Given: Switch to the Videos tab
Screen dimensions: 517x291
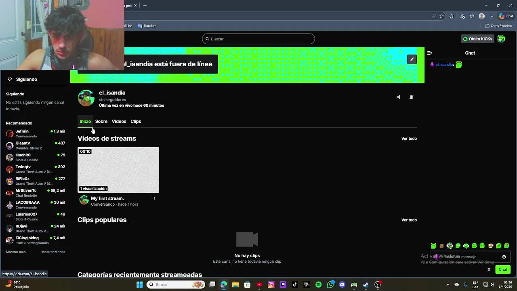Looking at the screenshot, I should click(x=119, y=121).
